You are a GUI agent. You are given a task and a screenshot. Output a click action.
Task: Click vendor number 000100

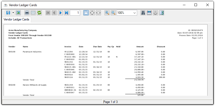click(x=12, y=52)
